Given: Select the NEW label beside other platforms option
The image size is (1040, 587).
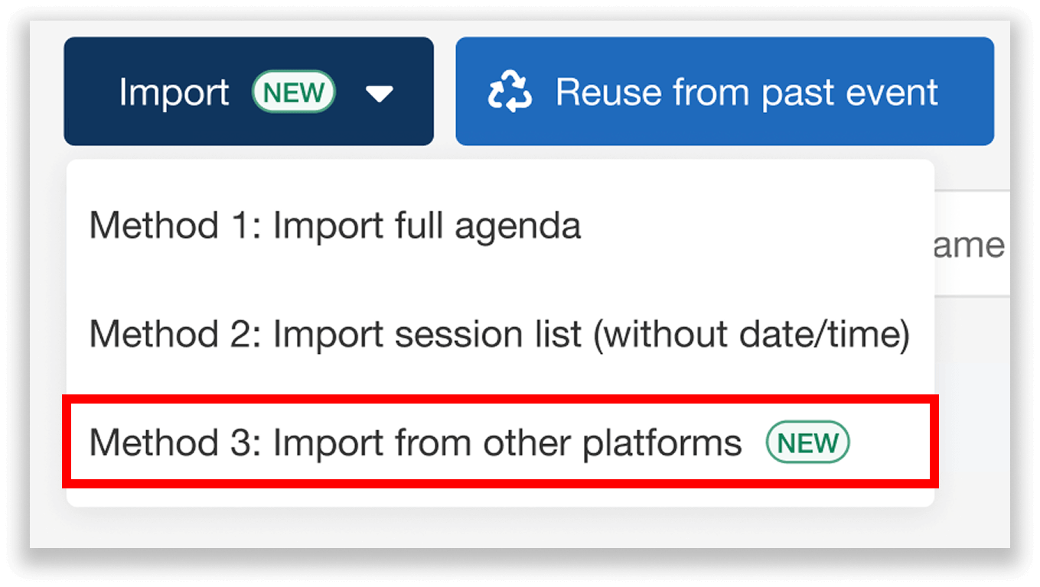Looking at the screenshot, I should [x=806, y=442].
